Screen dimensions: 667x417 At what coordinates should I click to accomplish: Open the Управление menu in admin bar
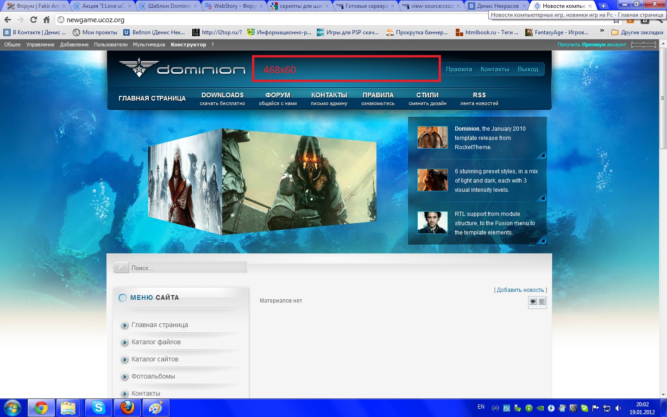(40, 44)
